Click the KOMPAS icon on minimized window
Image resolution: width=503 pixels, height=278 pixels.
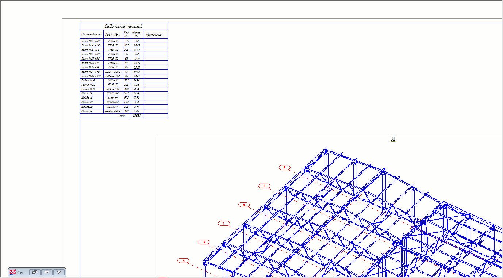tap(13, 273)
